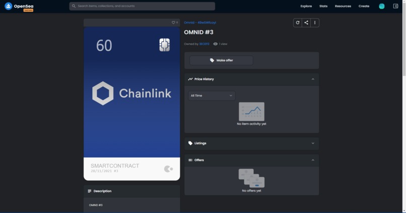Click the Description section header
This screenshot has width=406, height=213.
132,191
